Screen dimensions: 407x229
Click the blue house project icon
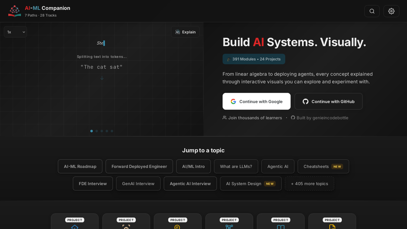74,227
